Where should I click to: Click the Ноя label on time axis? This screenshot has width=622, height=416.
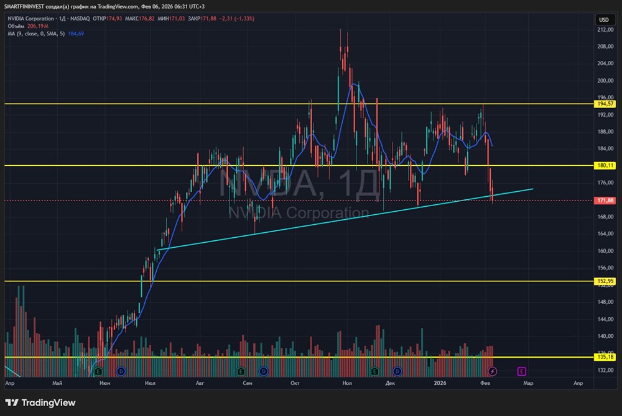click(347, 383)
